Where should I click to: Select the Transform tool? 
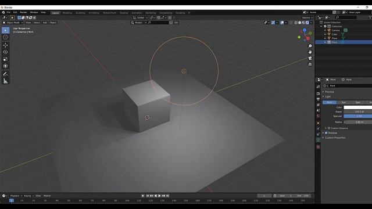[5, 66]
